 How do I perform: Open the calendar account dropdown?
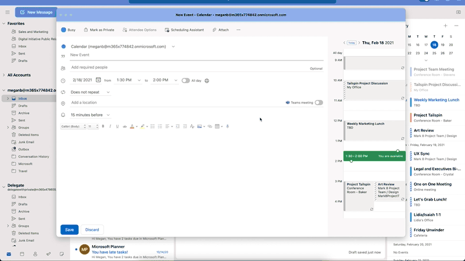pos(173,47)
